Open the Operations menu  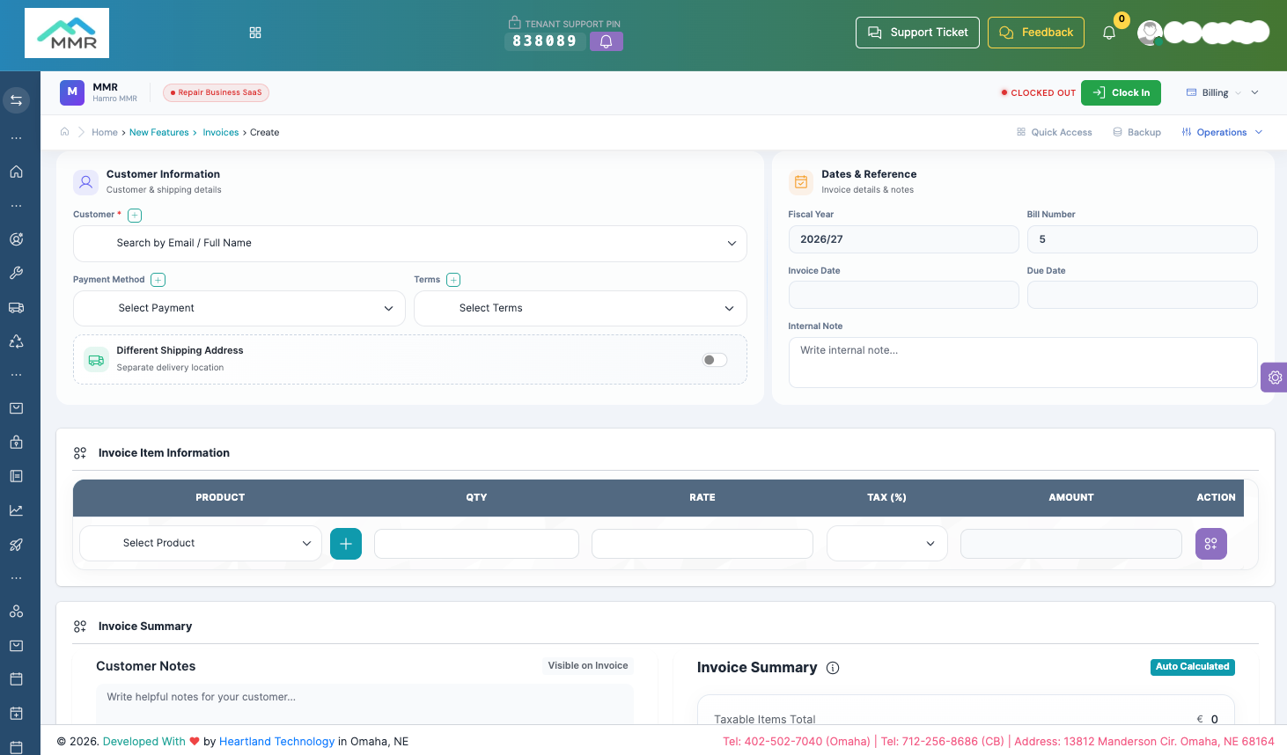tap(1222, 133)
